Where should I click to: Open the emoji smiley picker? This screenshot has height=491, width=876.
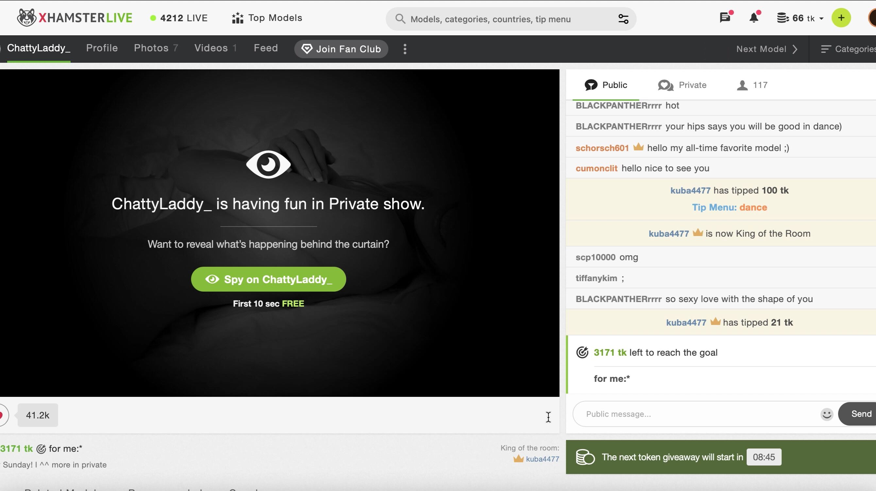pos(827,414)
